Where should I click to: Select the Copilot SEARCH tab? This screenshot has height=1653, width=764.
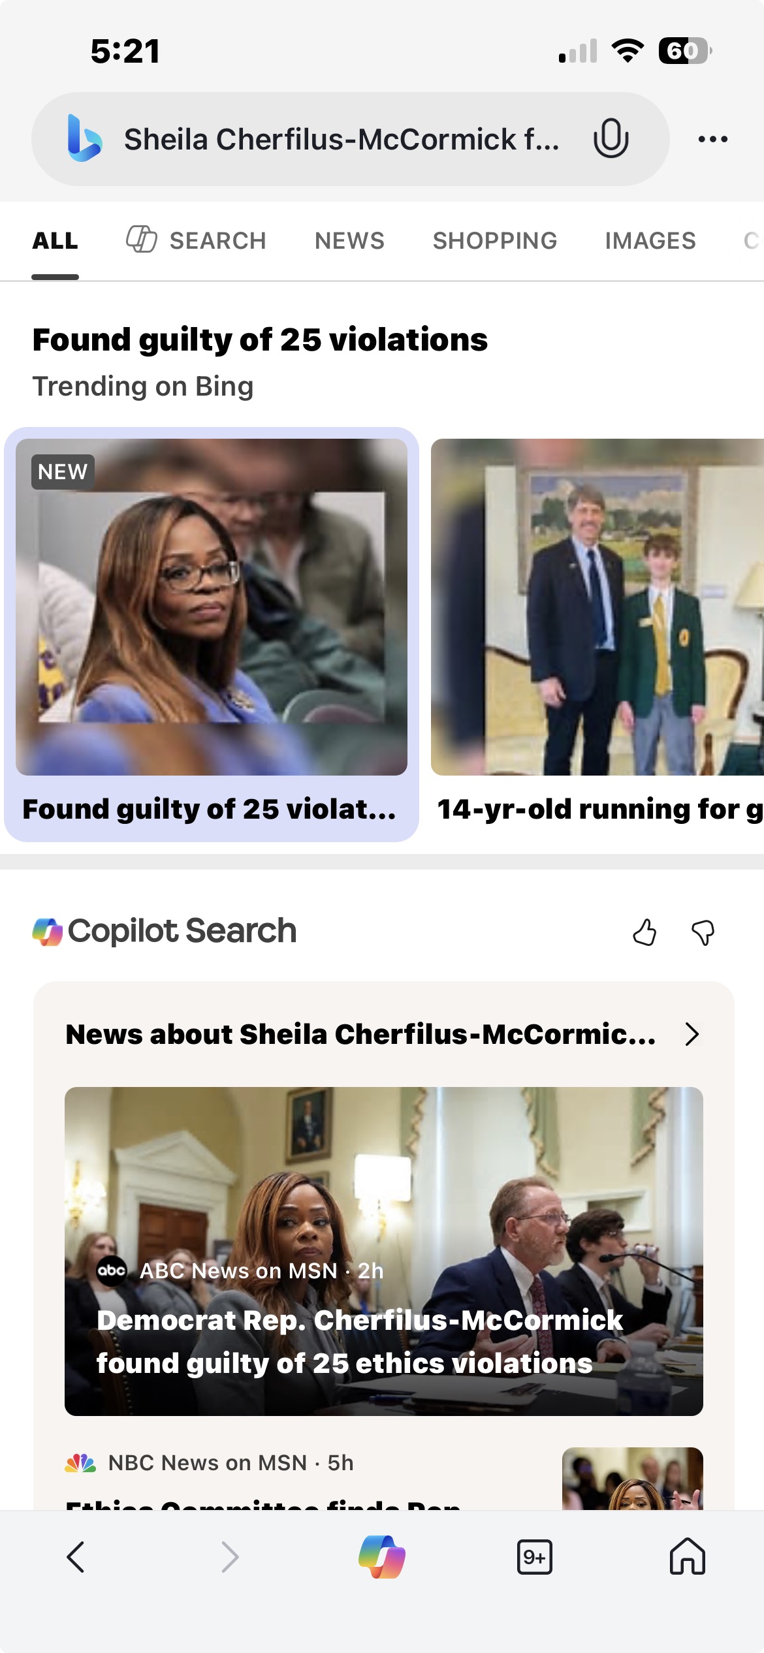(x=196, y=240)
